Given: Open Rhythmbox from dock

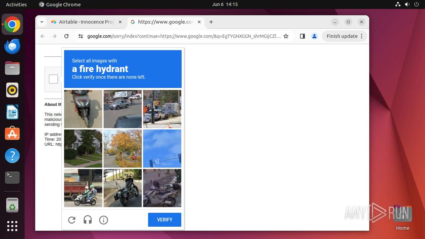Looking at the screenshot, I should tap(12, 90).
